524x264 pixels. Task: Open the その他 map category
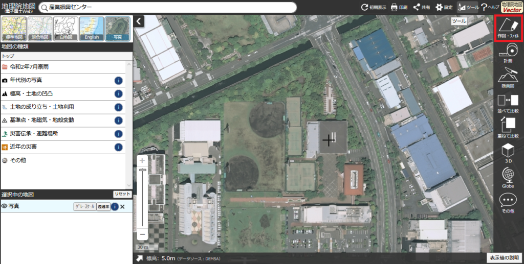coord(63,160)
